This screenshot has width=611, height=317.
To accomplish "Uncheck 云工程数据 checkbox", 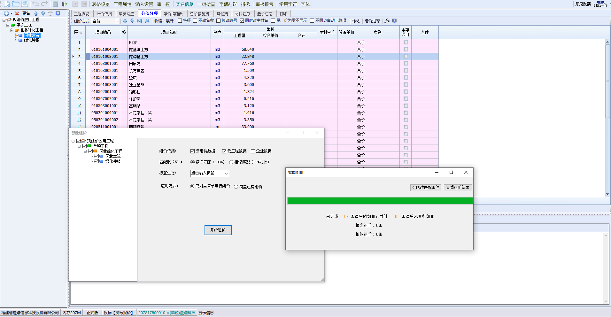I will 224,151.
